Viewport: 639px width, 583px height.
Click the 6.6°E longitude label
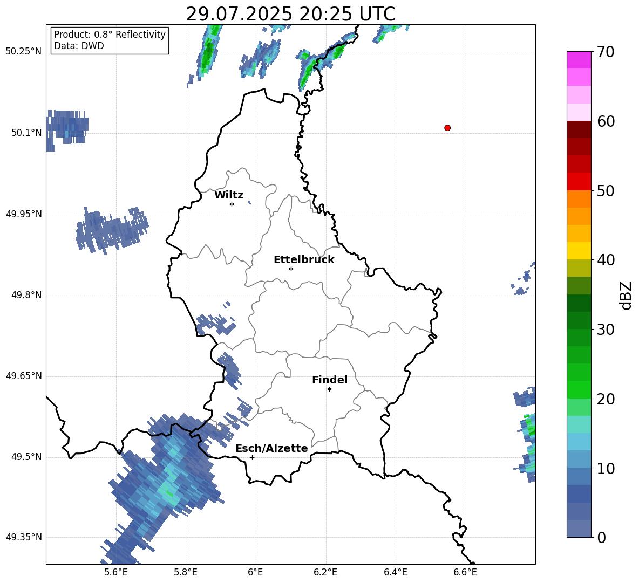pos(465,572)
